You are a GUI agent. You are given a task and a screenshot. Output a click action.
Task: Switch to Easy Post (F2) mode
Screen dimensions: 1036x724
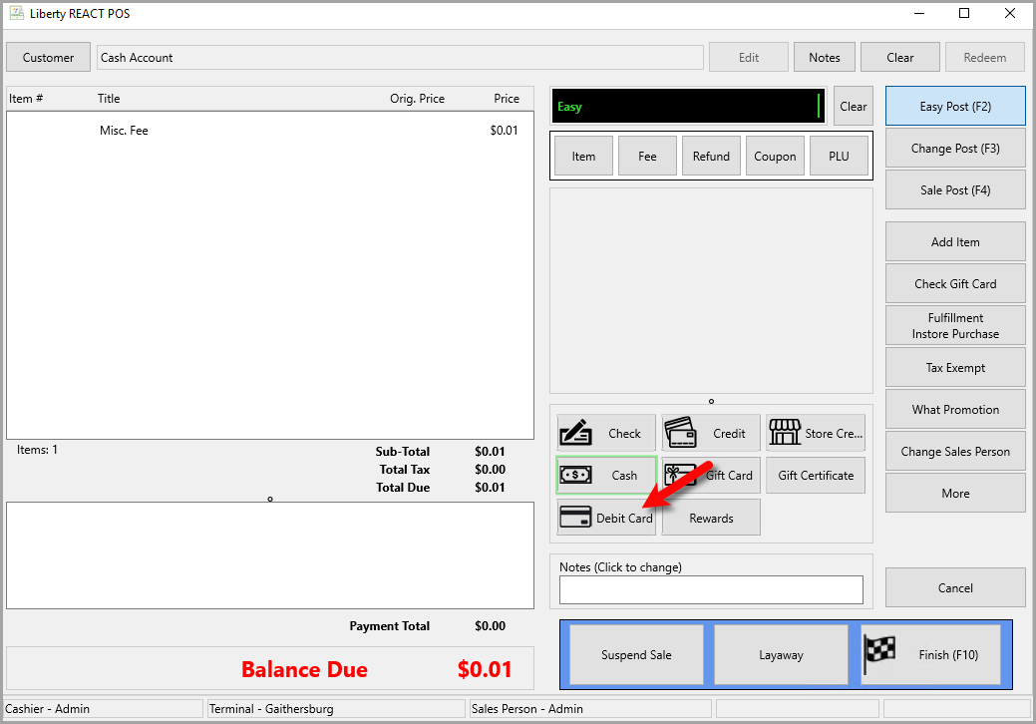pos(955,107)
